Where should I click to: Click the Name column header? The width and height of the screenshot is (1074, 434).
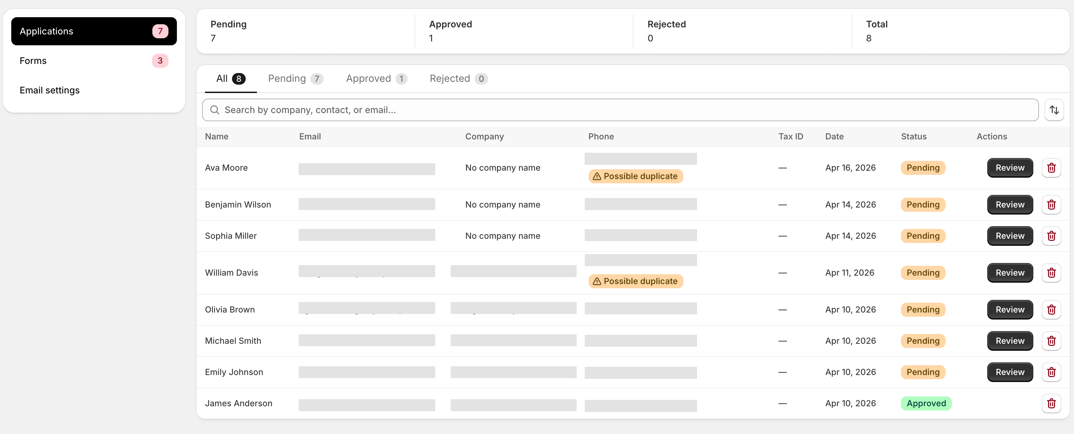[217, 137]
